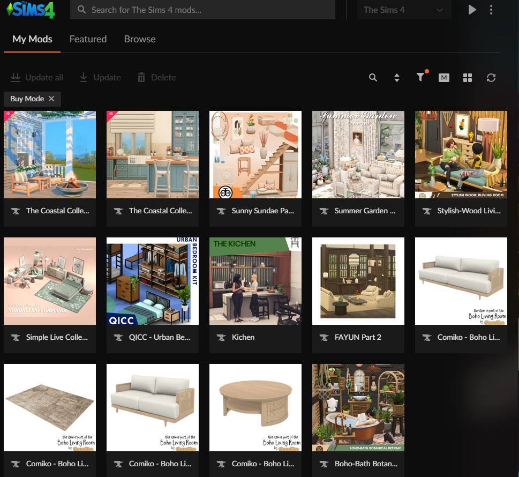The height and width of the screenshot is (477, 519).
Task: Open search within my mods icon
Action: [x=373, y=78]
